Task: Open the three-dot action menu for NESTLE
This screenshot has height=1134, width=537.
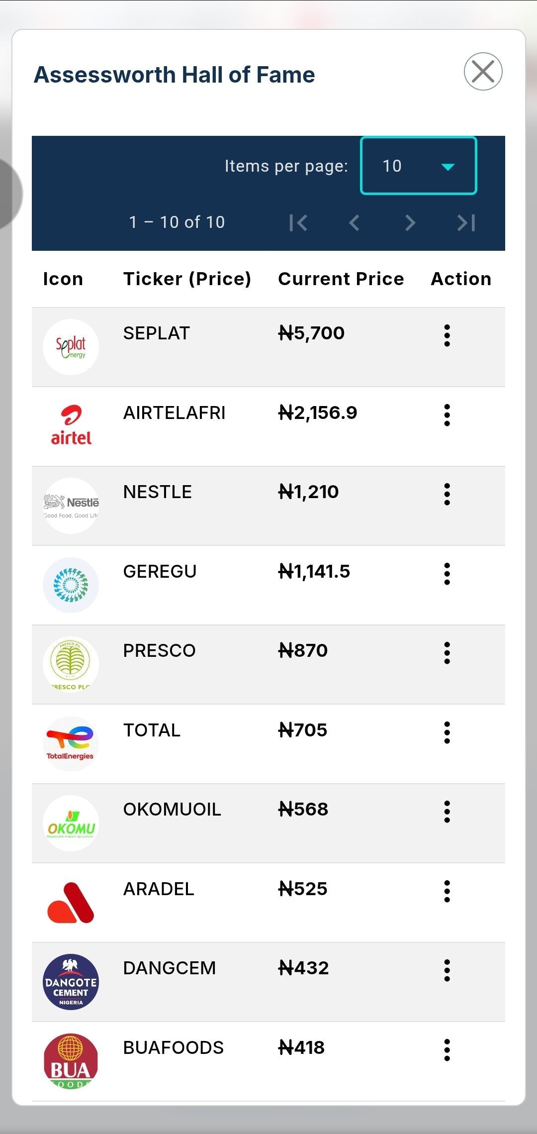Action: point(447,494)
